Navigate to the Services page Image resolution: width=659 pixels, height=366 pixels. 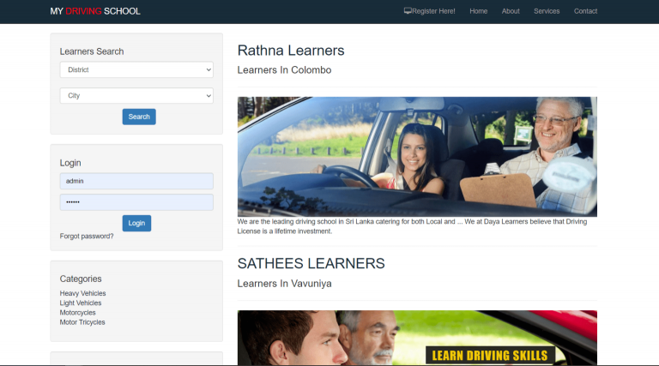point(547,11)
